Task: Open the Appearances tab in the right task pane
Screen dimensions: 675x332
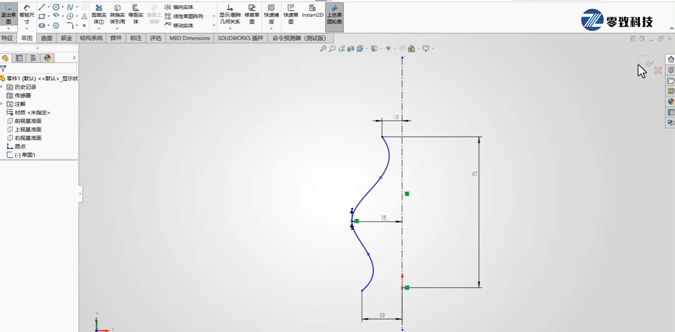Action: point(671,102)
